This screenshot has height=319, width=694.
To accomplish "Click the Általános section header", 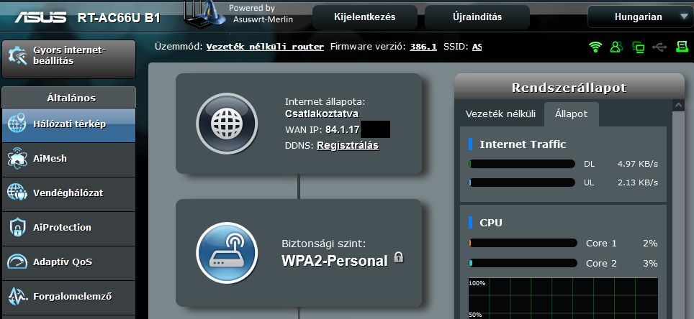I will [68, 98].
